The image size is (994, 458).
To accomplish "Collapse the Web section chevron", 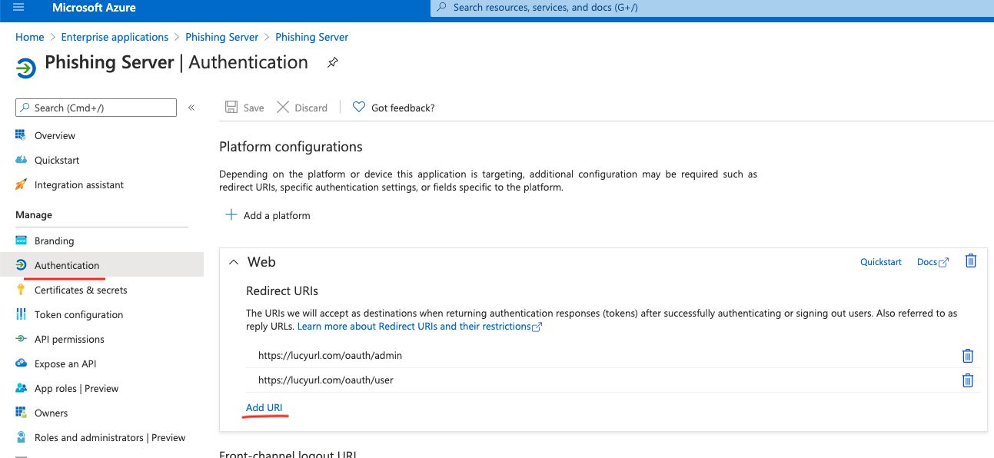I will (234, 262).
